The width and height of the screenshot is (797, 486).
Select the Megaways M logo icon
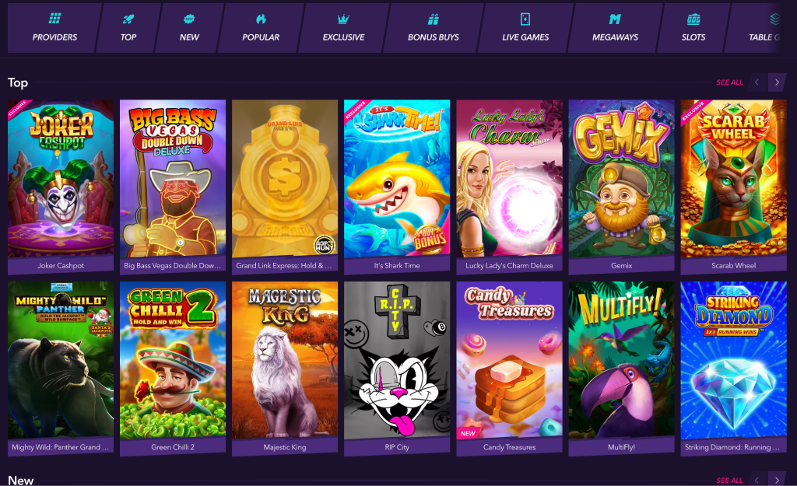click(x=615, y=19)
